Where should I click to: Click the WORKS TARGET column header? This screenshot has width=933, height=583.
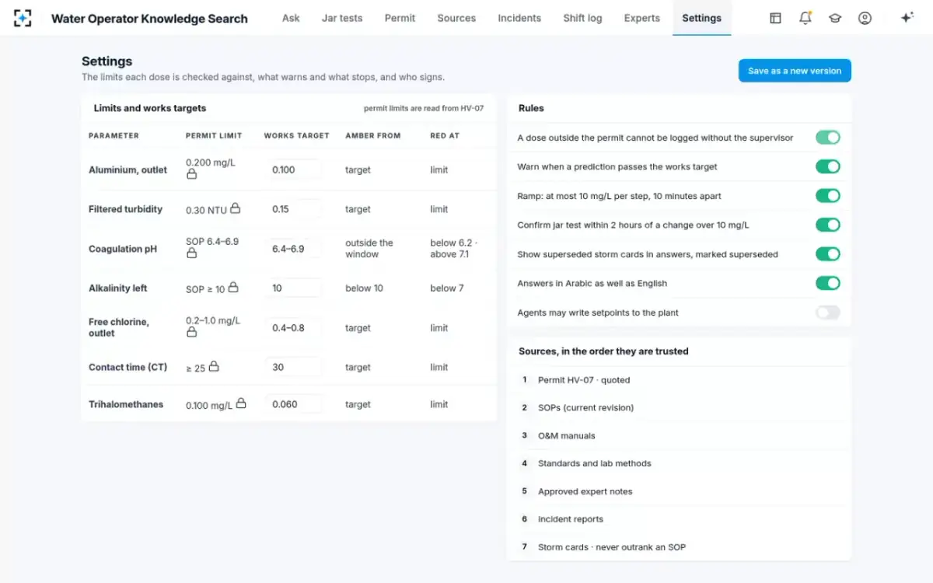pos(296,135)
